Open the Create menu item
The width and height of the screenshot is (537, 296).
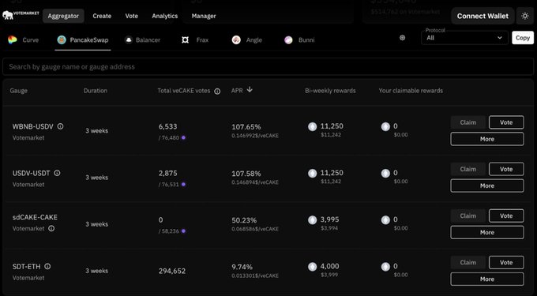[x=102, y=16]
